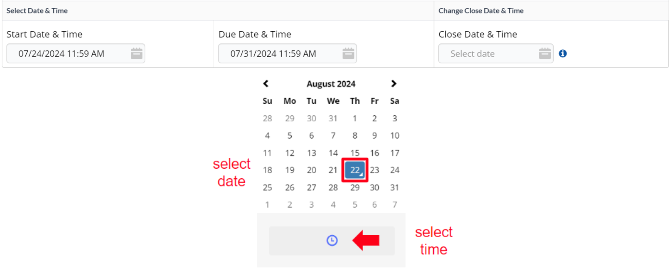Click the Close Date 'Select date' field
Viewport: 671px width, 273px height.
coord(496,54)
